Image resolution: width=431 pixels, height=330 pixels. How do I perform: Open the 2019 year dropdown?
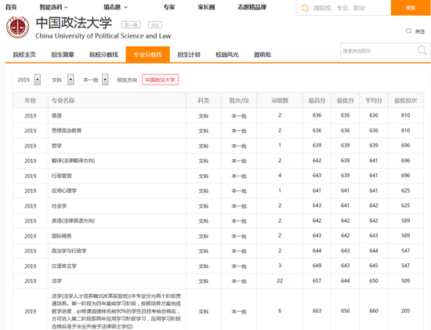[x=27, y=80]
